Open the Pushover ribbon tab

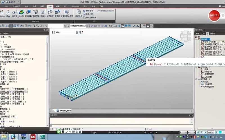75,6
